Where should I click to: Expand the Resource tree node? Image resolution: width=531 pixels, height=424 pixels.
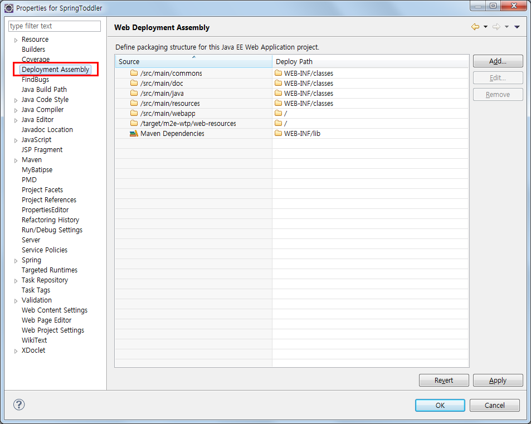coord(16,40)
